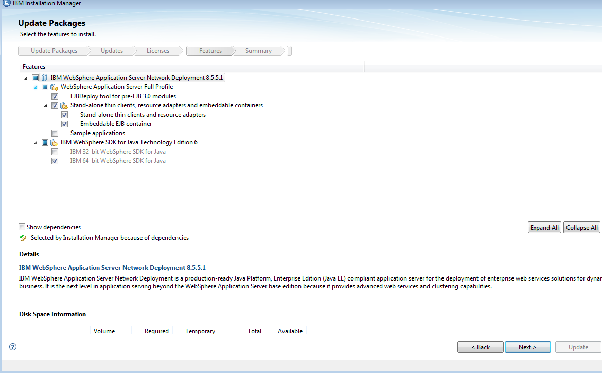Collapse the Network Deployment 8.5.5.1 tree node
This screenshot has width=602, height=373.
[26, 78]
